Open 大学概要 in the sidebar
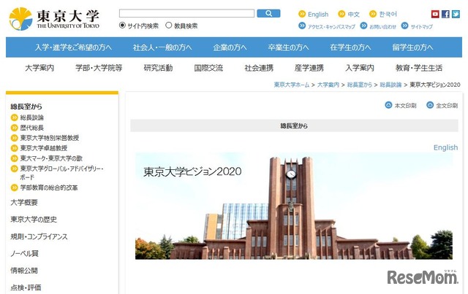This screenshot has height=294, width=468. [24, 203]
